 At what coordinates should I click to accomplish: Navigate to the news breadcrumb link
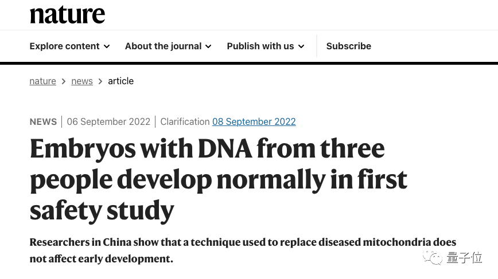pyautogui.click(x=82, y=81)
